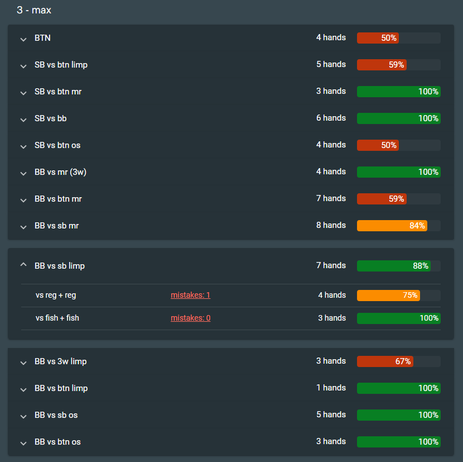Expand the BB vs btn os chevron
This screenshot has width=463, height=462.
click(23, 443)
